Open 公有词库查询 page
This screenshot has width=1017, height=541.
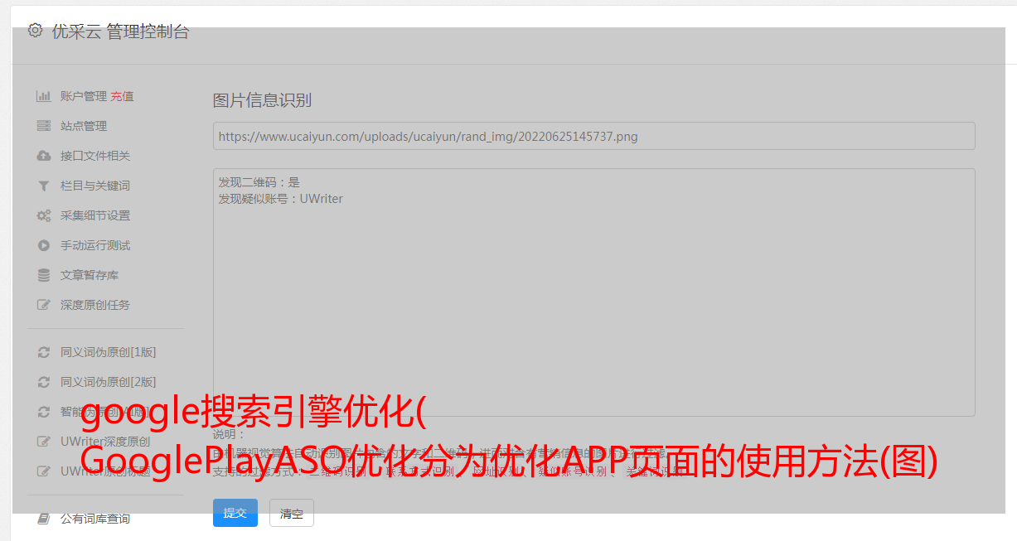pos(95,519)
